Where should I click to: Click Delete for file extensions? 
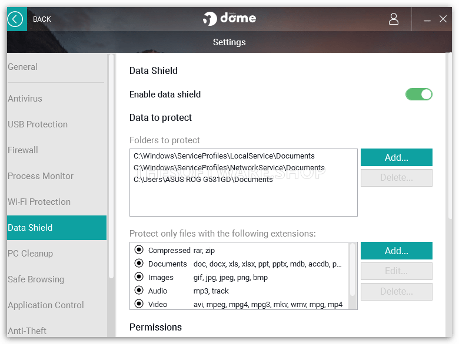397,291
